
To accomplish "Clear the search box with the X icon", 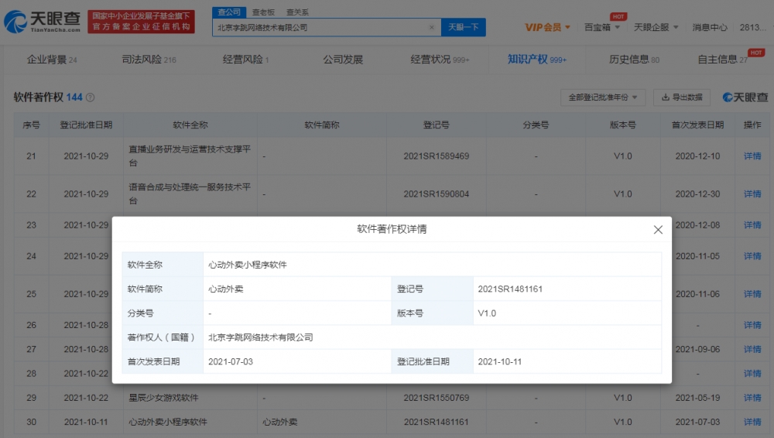I will click(431, 28).
